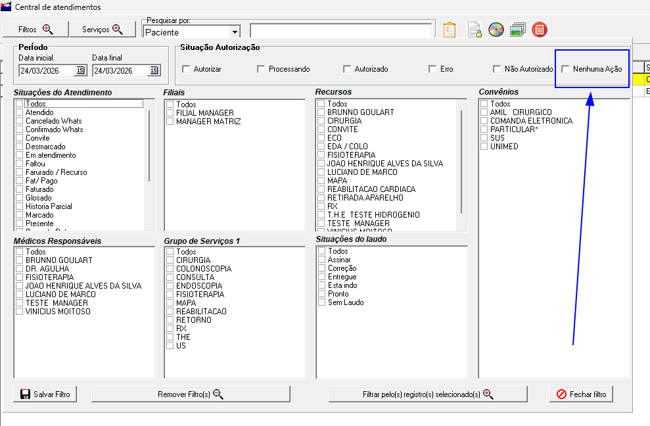Click the Remover Filtro(s) button
The image size is (650, 426).
(x=191, y=394)
